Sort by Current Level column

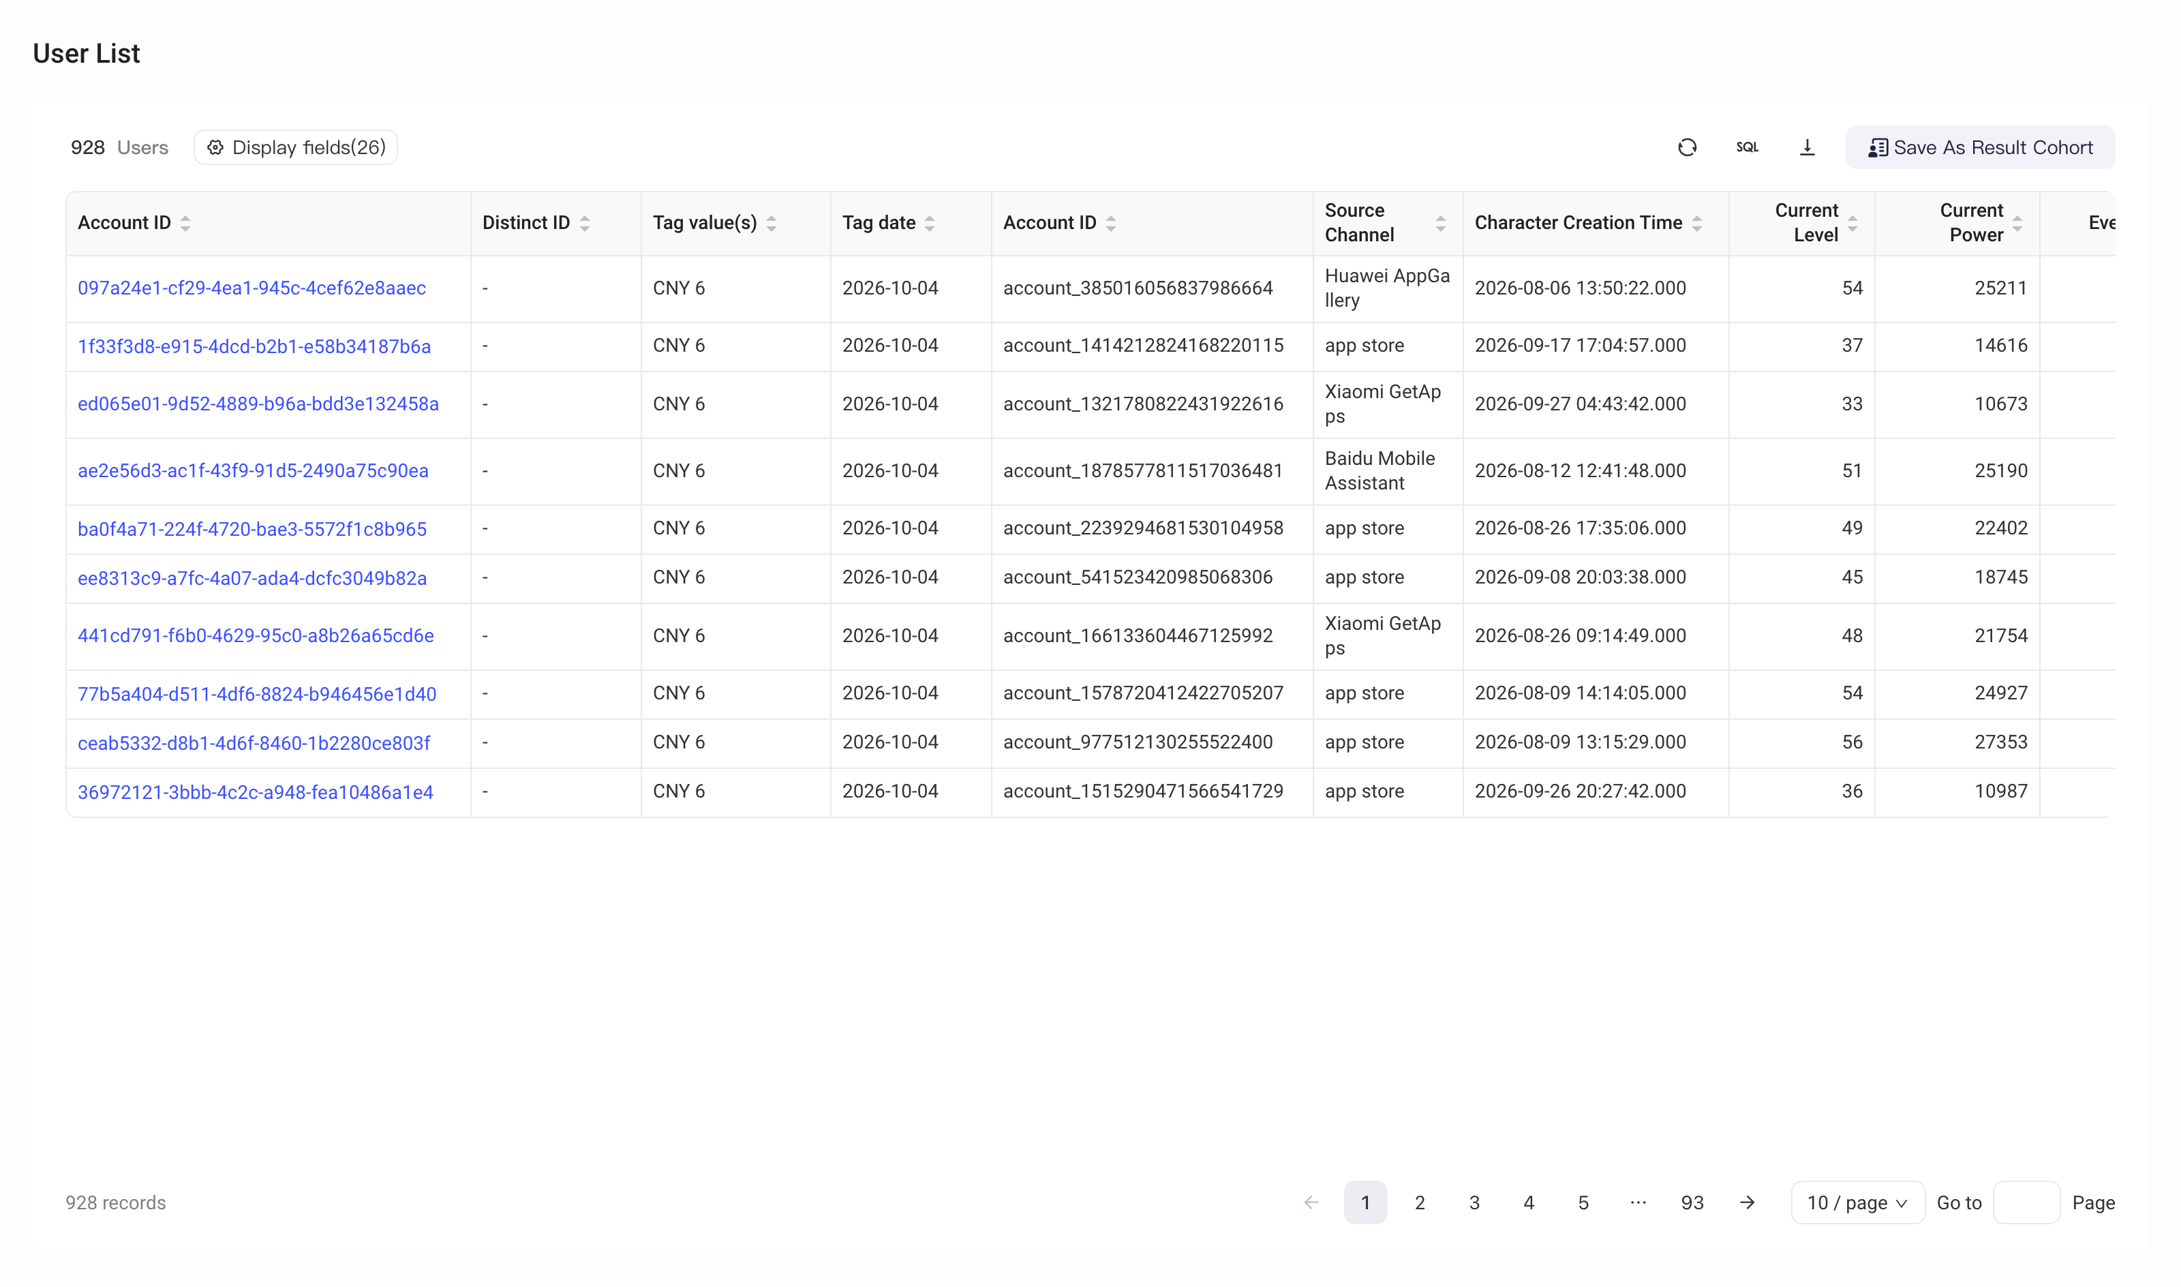tap(1852, 223)
